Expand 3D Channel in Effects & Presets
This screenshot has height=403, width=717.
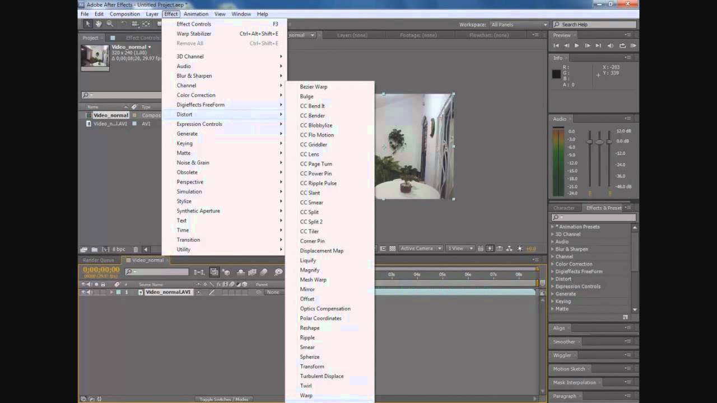(x=552, y=234)
